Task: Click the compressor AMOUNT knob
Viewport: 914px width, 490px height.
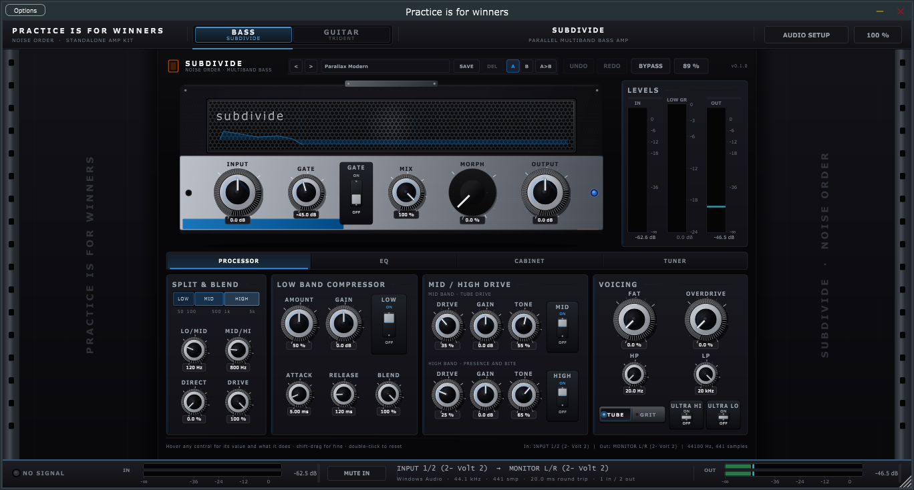Action: pos(299,324)
